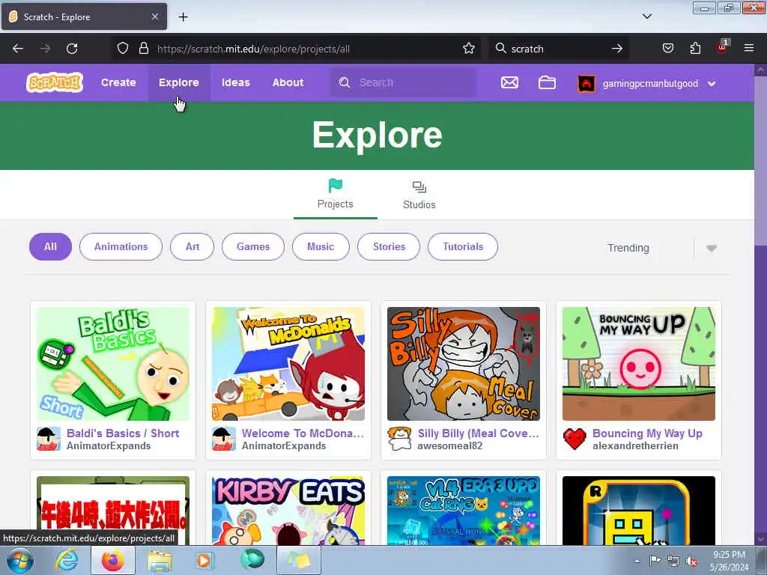
Task: Click the author avatar beside Baldi's Basics
Action: [x=49, y=439]
